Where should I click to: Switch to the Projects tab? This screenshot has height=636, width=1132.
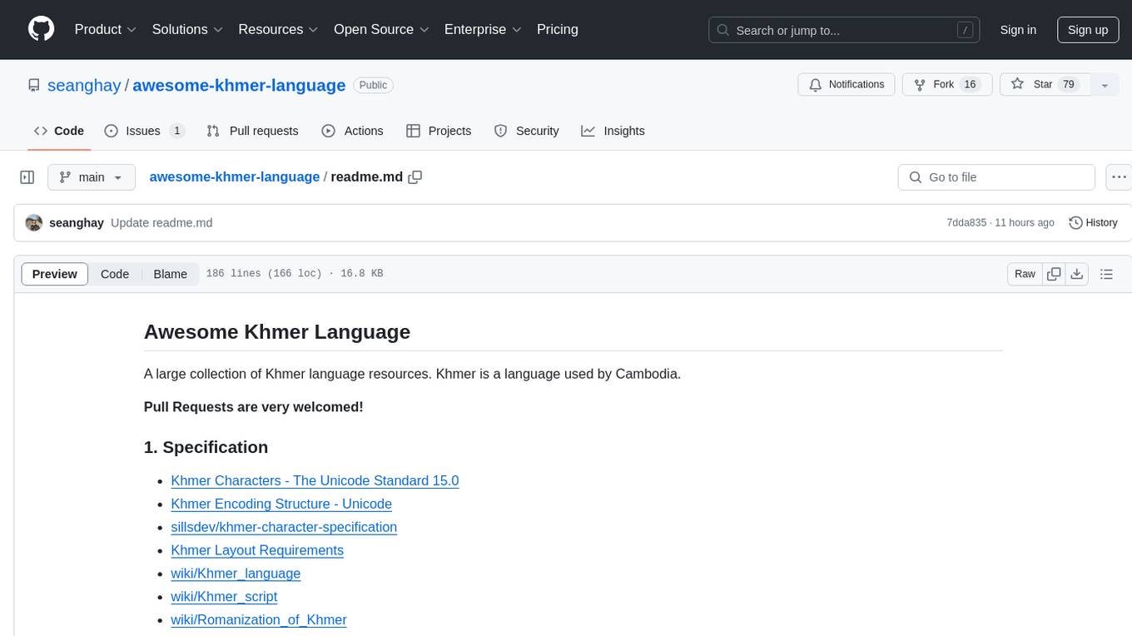[x=439, y=131]
